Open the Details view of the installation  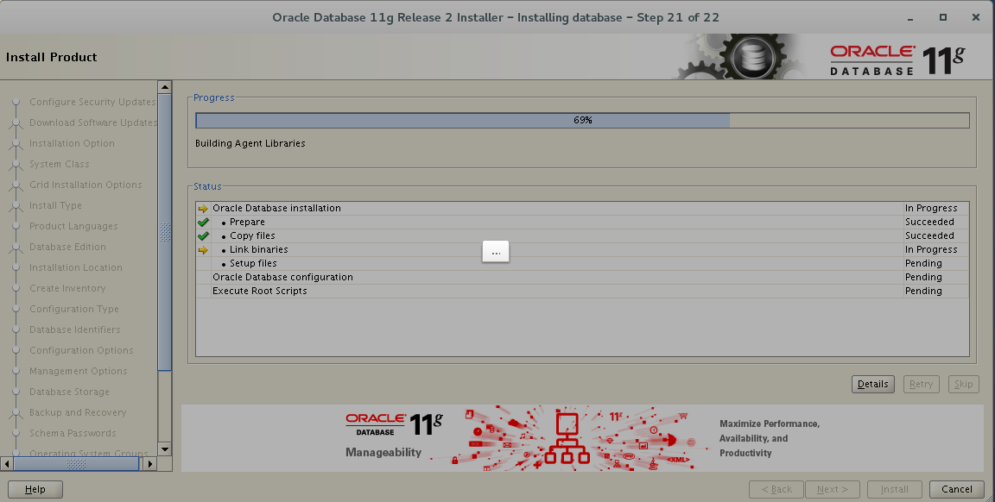pyautogui.click(x=872, y=384)
